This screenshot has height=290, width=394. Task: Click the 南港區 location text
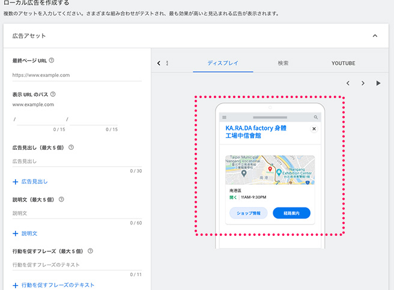click(x=235, y=191)
